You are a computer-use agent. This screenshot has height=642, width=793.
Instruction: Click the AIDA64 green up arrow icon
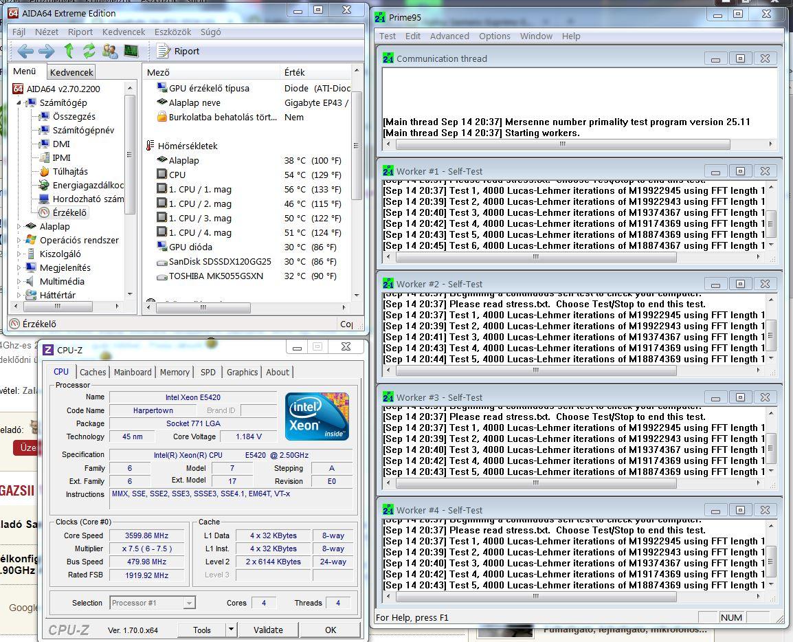(x=69, y=51)
